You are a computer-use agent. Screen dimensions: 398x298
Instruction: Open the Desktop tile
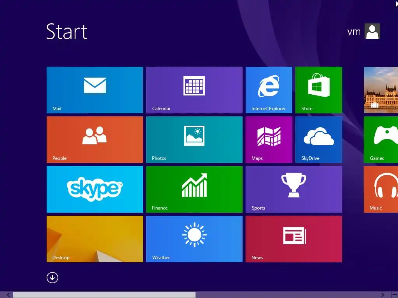pos(95,239)
